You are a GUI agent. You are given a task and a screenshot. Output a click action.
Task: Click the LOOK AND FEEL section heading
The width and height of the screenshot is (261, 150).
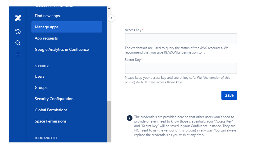tap(46, 138)
